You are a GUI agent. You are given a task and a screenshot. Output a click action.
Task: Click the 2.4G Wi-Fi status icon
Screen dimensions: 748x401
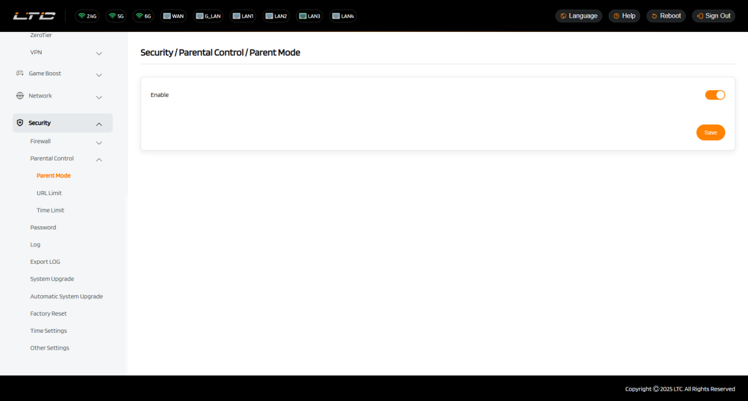[x=87, y=16]
